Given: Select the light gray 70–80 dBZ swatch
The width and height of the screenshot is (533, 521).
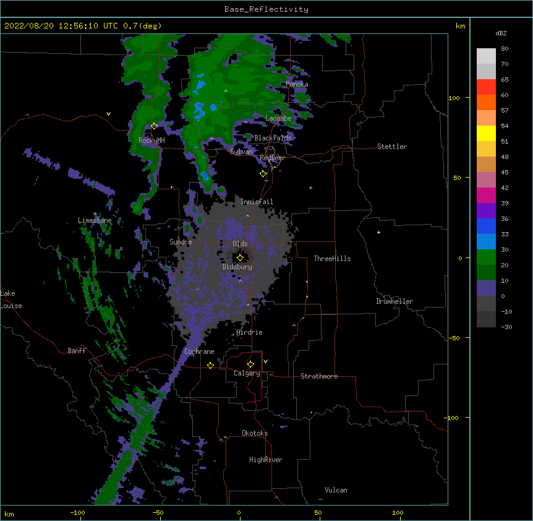Looking at the screenshot, I should point(486,56).
